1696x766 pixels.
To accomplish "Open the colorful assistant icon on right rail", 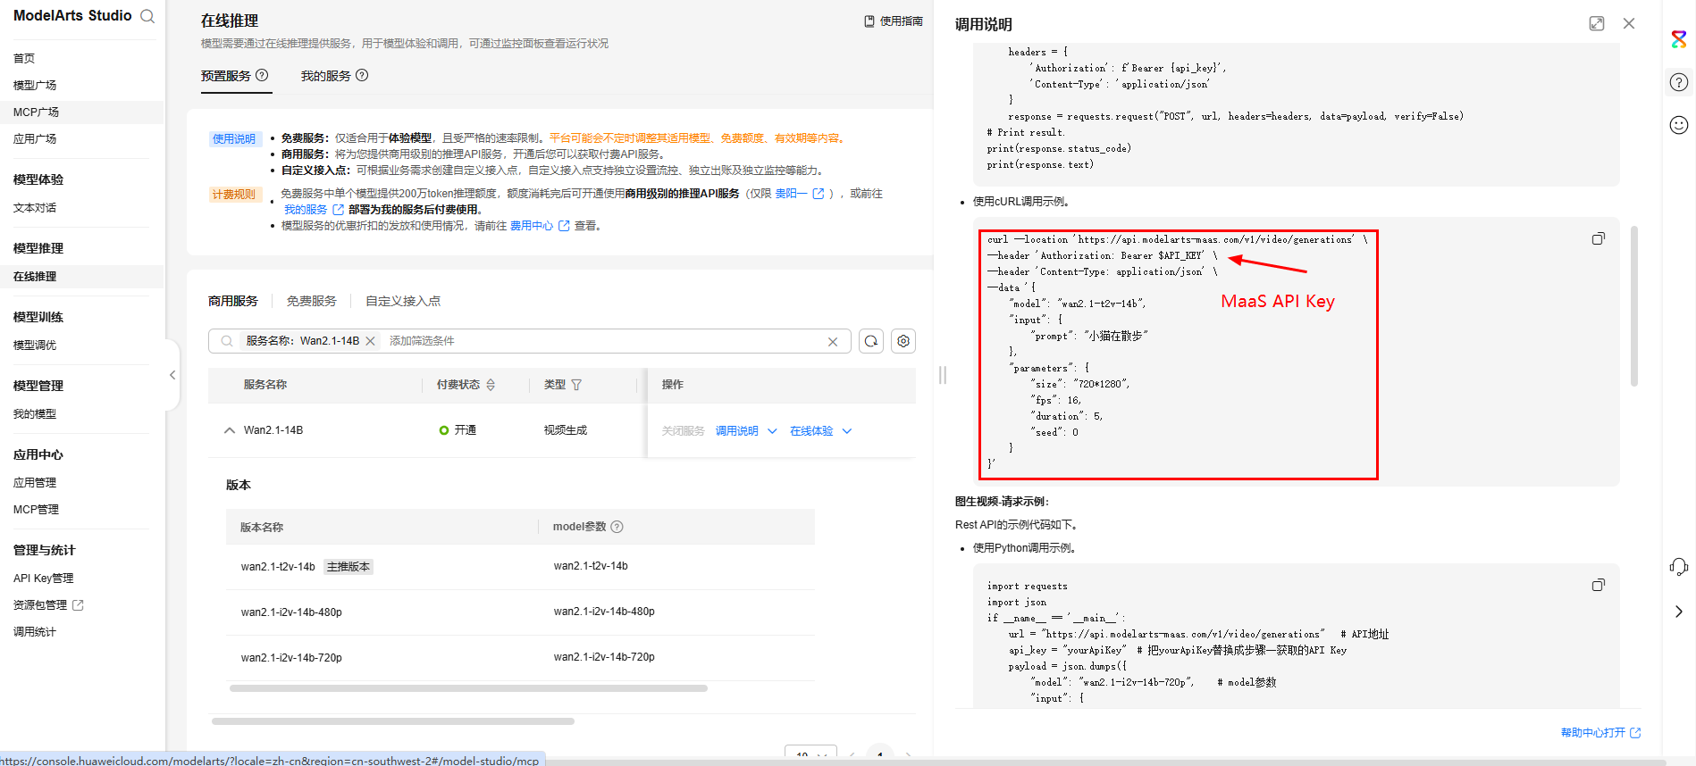I will point(1679,39).
